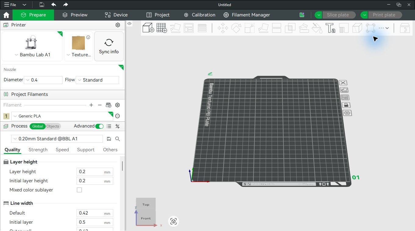Click the AMS filament sync icon

click(109, 105)
